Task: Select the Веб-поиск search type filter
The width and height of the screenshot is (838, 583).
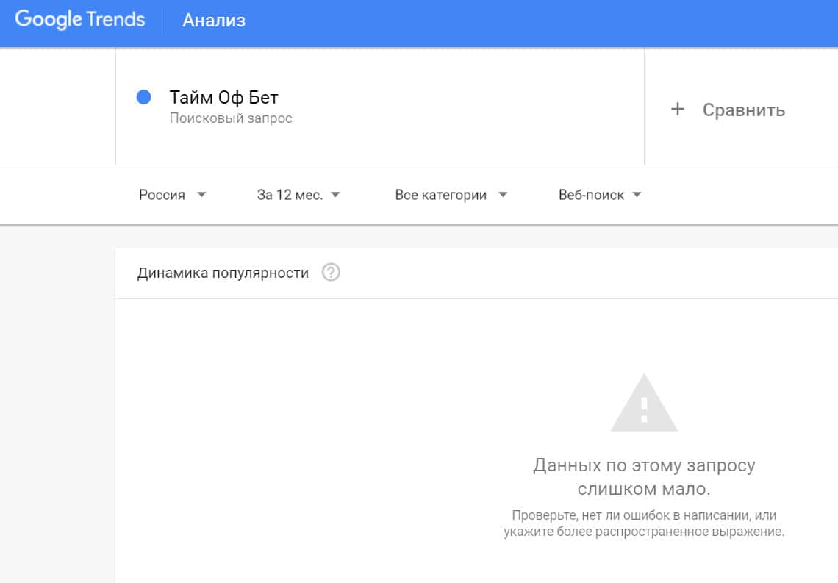Action: (591, 195)
